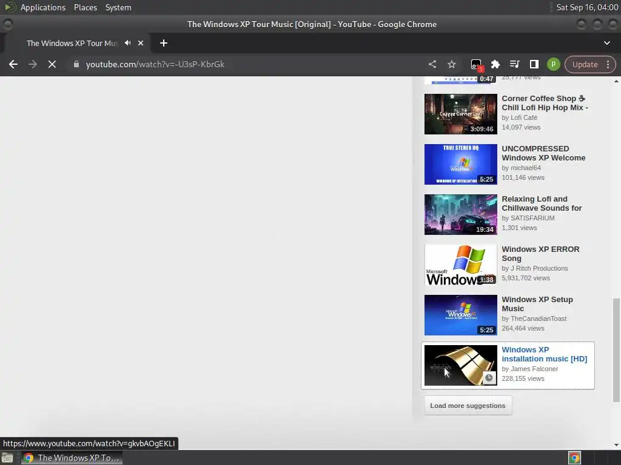Click Load more suggestions button
Screen dimensions: 621x465
tap(468, 406)
